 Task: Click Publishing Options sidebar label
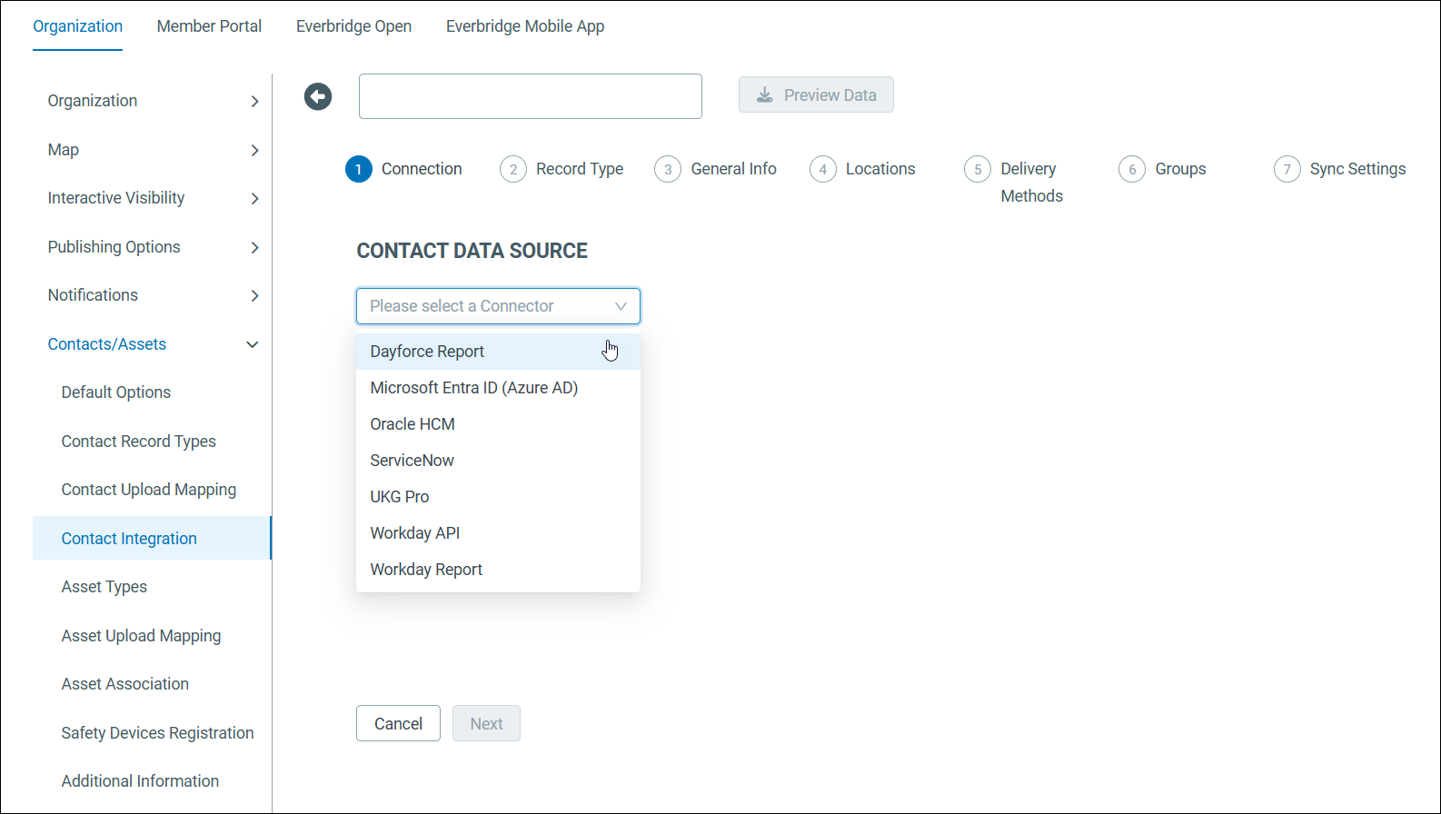coord(114,247)
